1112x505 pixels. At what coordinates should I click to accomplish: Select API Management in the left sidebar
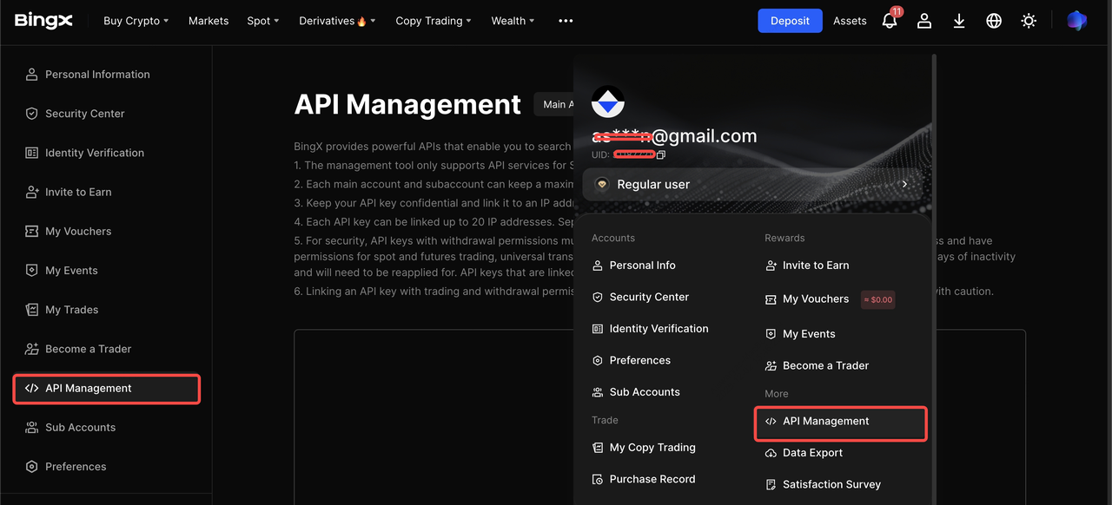pyautogui.click(x=107, y=389)
